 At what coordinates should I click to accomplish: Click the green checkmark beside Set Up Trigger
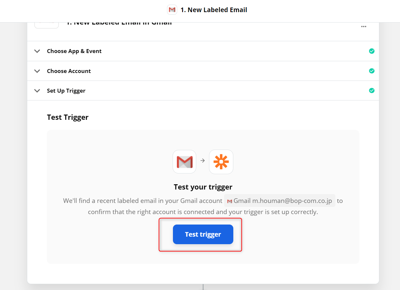pyautogui.click(x=371, y=91)
